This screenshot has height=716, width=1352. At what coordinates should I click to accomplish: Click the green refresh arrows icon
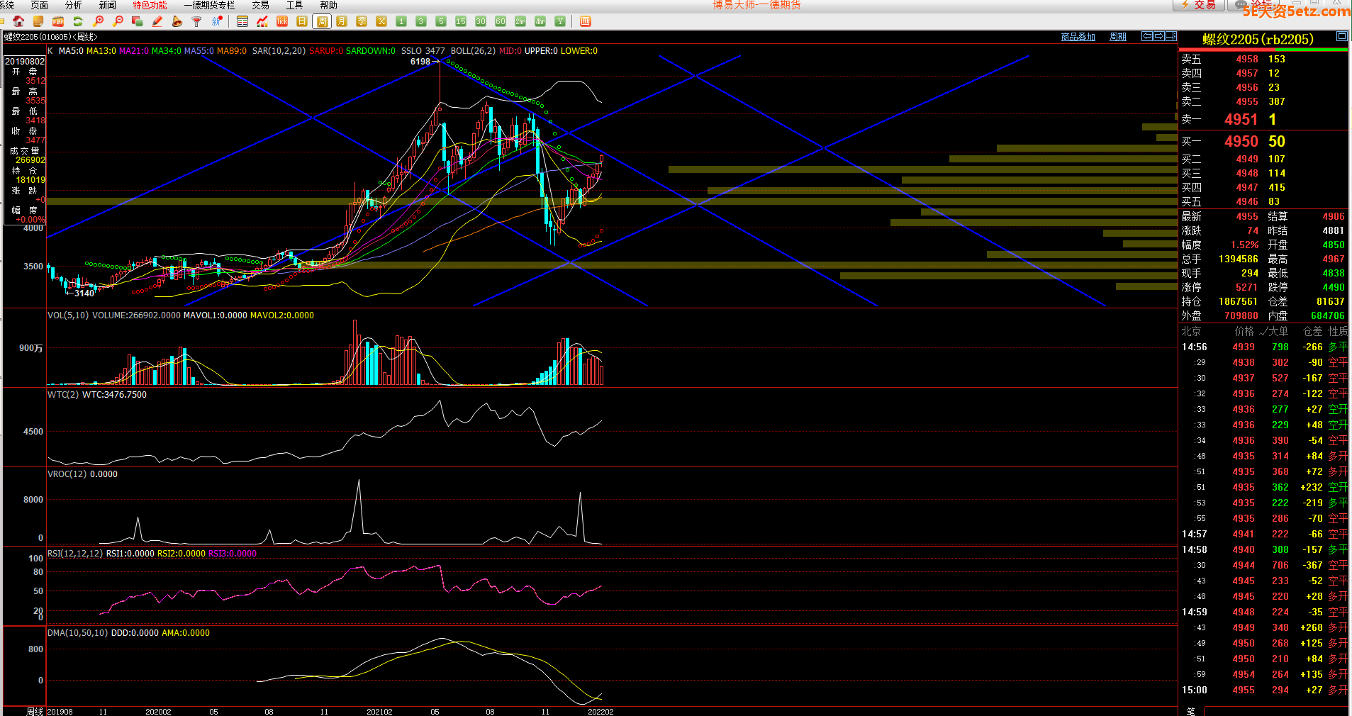[x=78, y=21]
